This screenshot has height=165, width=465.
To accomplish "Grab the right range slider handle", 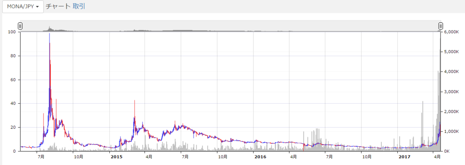I will coord(440,26).
